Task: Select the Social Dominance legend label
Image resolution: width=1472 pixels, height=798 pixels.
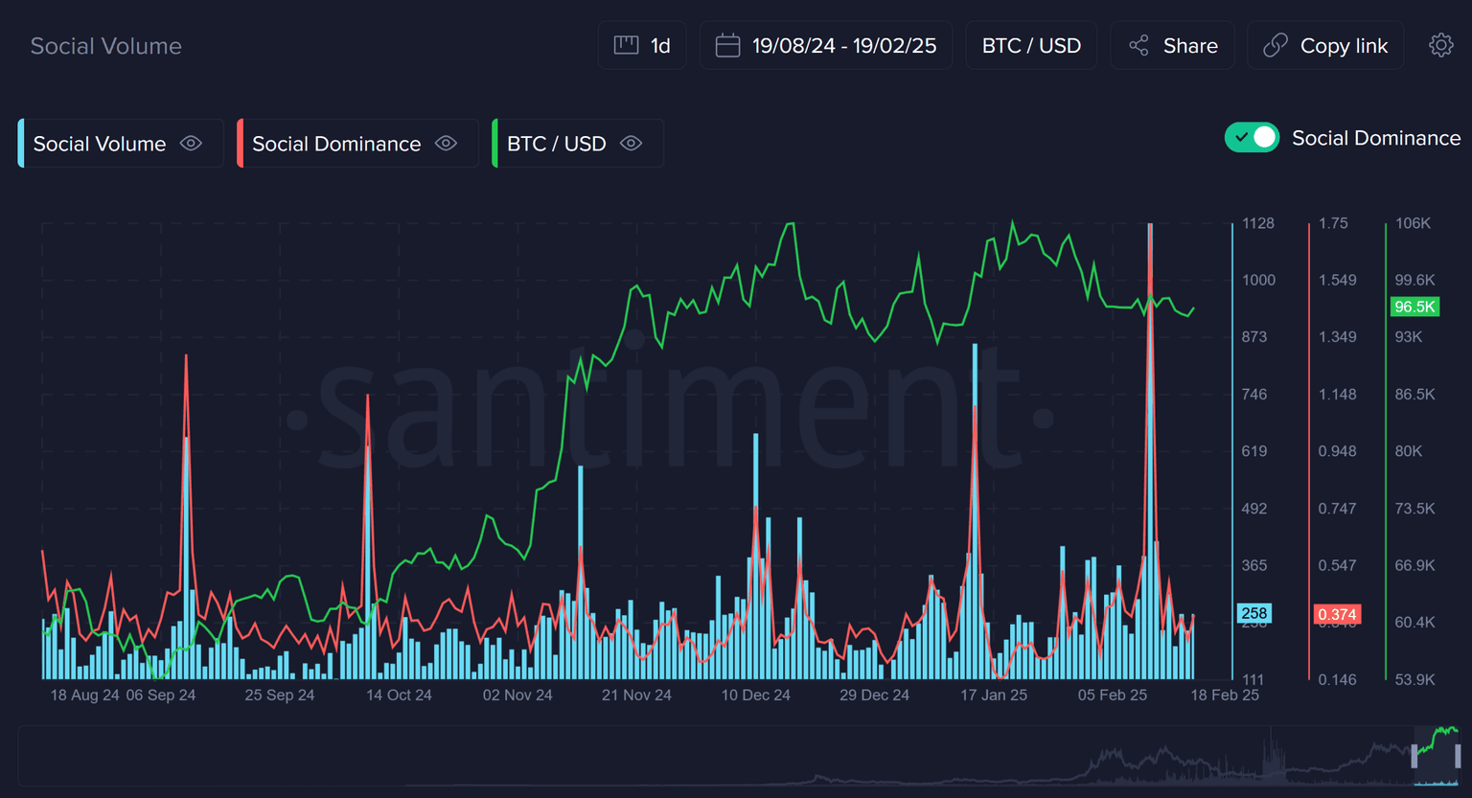Action: 335,144
